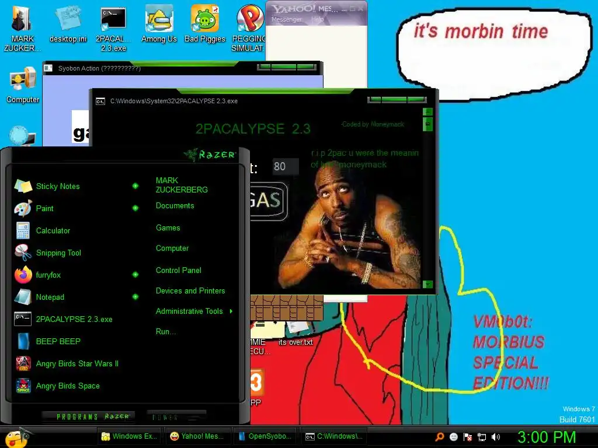Open the Run... dialog entry
The image size is (598, 448).
tap(166, 332)
